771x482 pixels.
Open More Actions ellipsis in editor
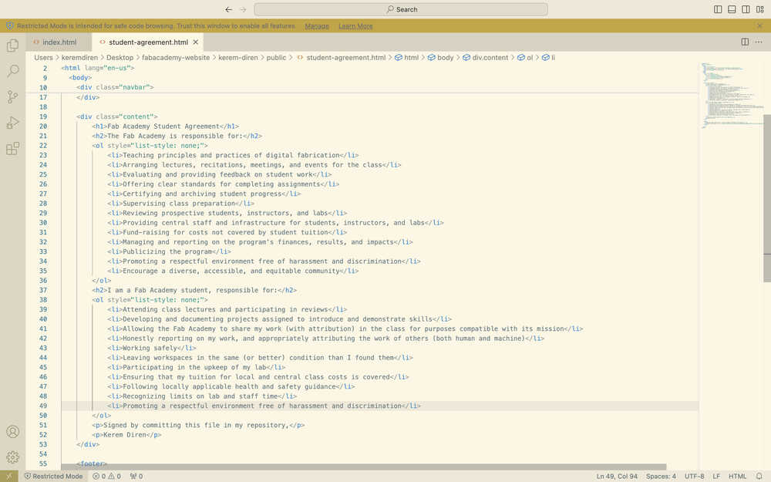point(759,42)
